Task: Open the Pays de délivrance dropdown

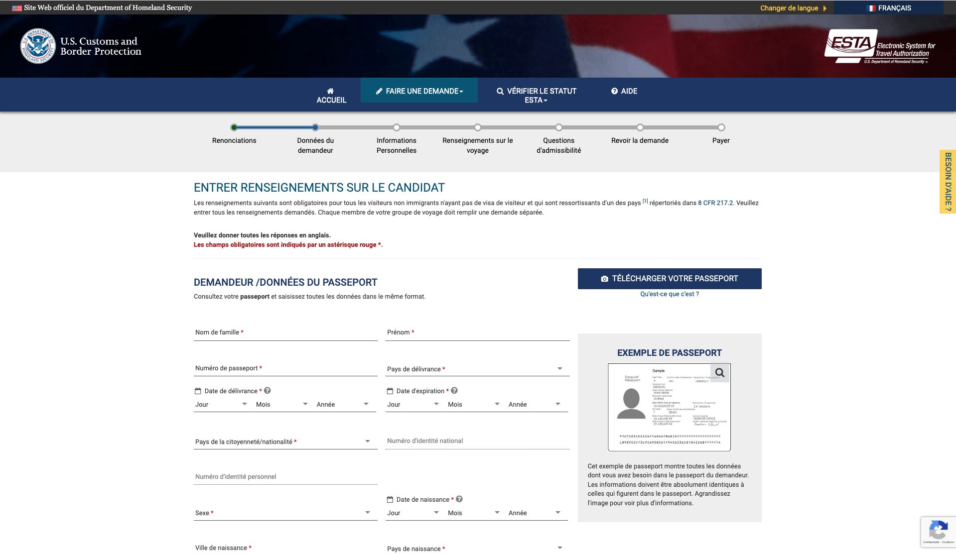Action: coord(477,369)
